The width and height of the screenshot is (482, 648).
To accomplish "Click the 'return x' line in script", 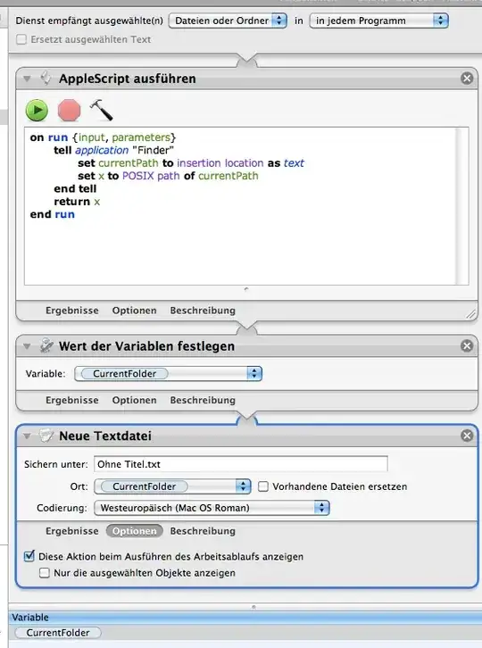I will pos(77,202).
